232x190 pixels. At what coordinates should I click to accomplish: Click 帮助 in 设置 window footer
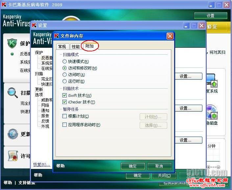pyautogui.click(x=38, y=175)
